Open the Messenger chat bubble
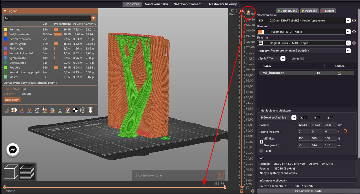 point(13,150)
